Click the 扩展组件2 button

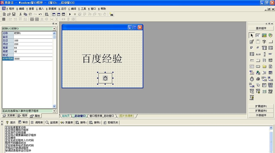point(261,111)
